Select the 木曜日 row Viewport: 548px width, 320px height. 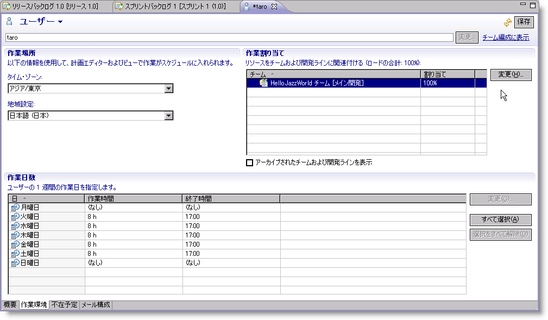coord(237,235)
